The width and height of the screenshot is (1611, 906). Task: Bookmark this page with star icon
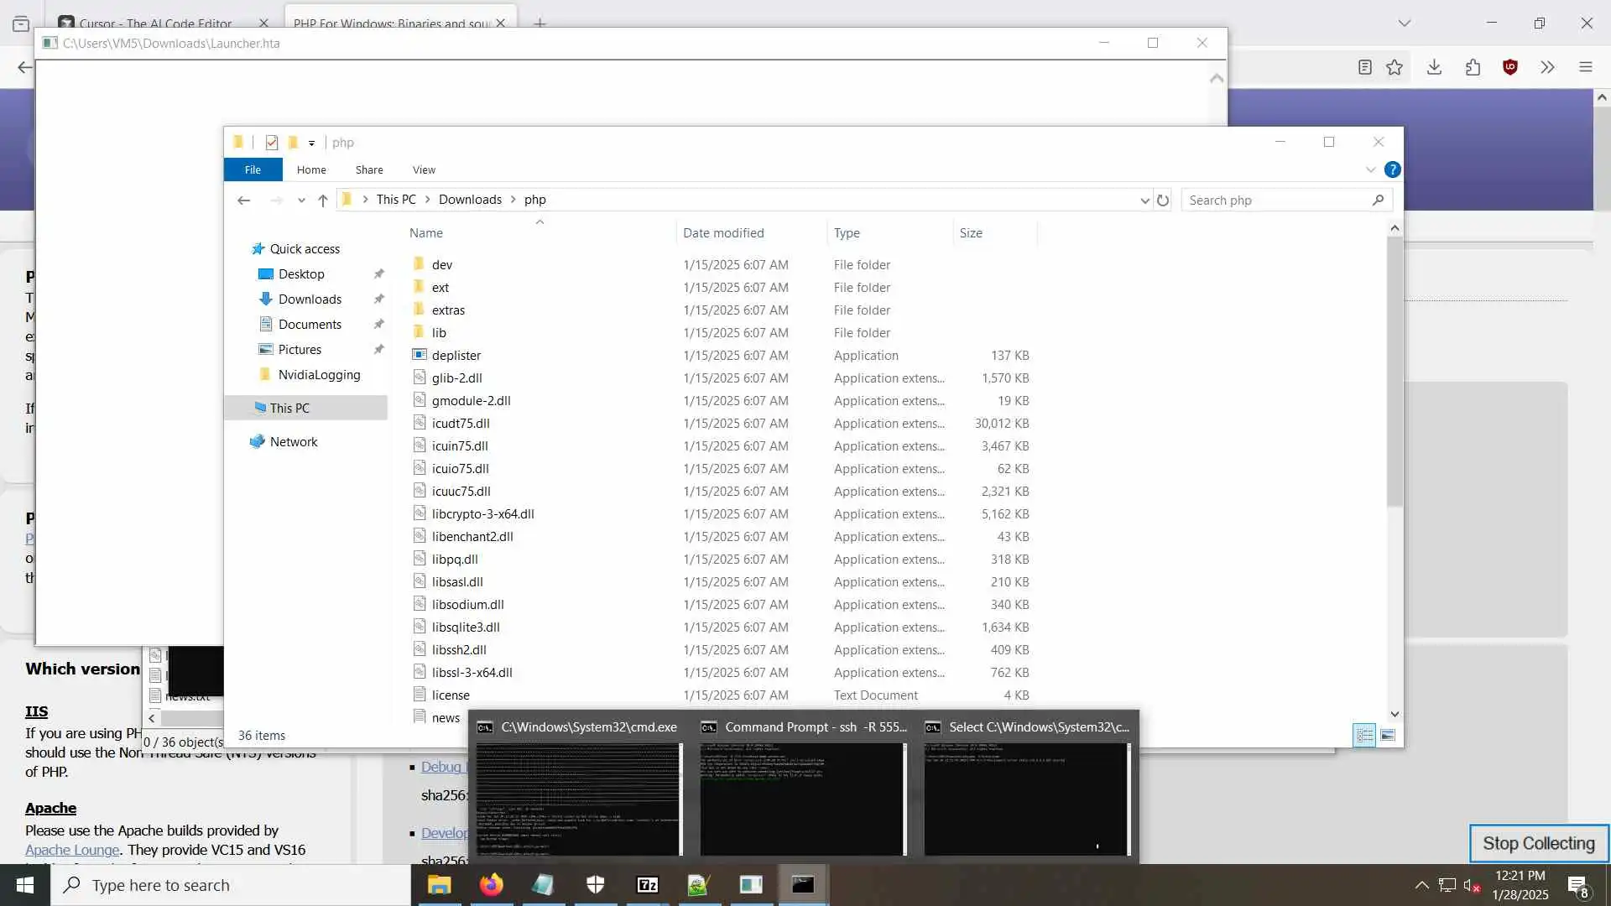(1395, 67)
